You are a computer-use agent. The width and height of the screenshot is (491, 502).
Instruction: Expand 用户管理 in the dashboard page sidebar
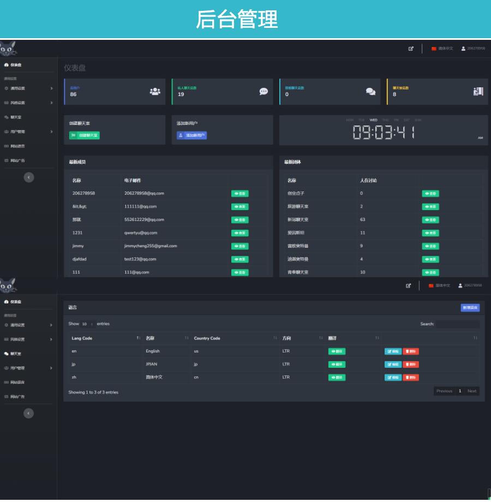[x=27, y=132]
